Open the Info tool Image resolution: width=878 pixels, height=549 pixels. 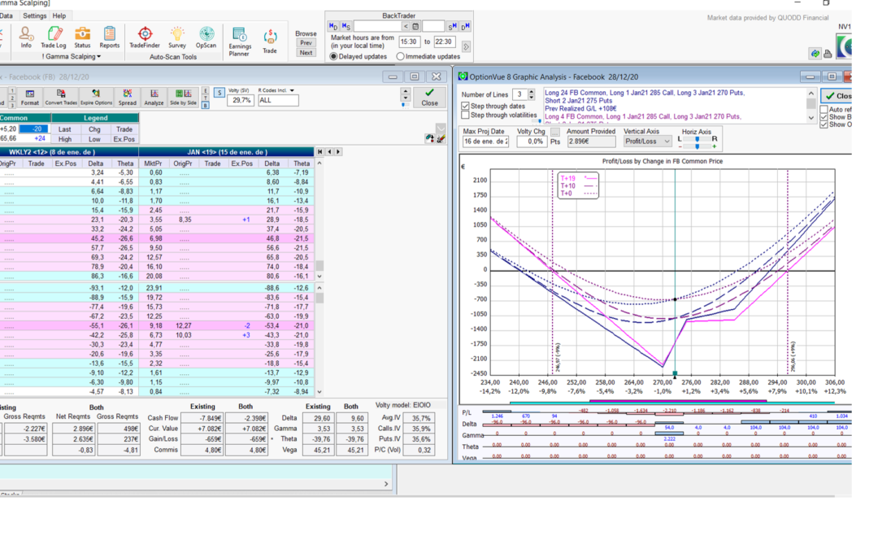(26, 37)
